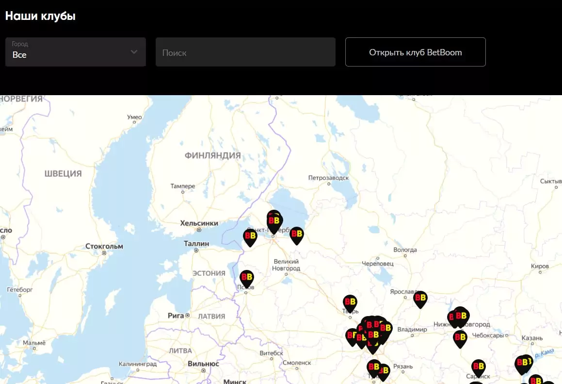Screen dimensions: 562x384
Task: Focus the Поиск search field
Action: (x=245, y=52)
